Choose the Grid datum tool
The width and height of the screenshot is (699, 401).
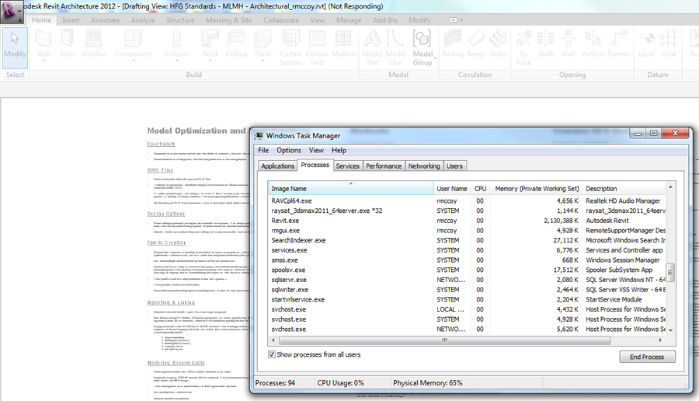coord(669,44)
